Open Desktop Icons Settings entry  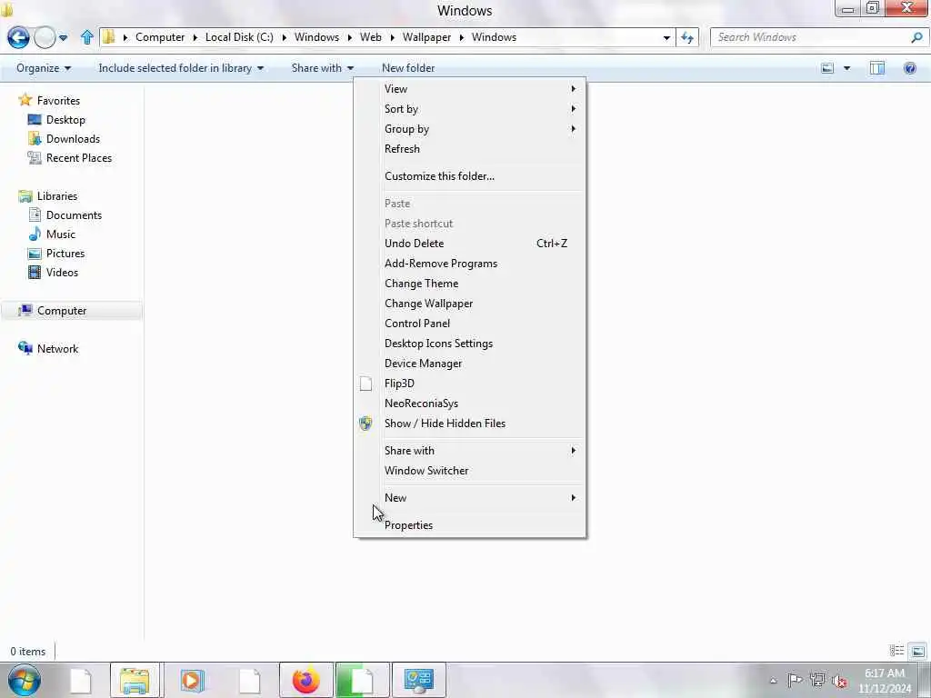470,344
